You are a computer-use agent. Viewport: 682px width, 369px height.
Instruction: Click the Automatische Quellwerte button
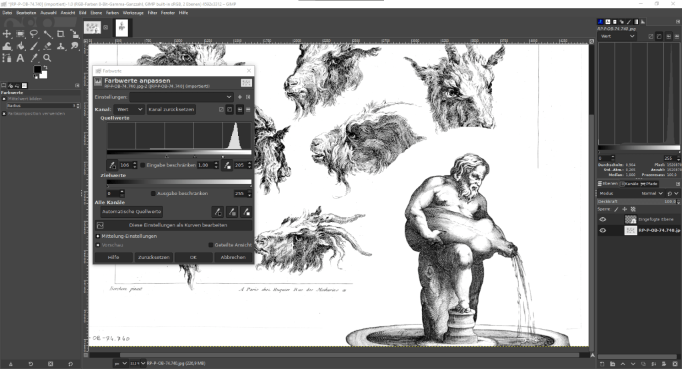pos(131,211)
